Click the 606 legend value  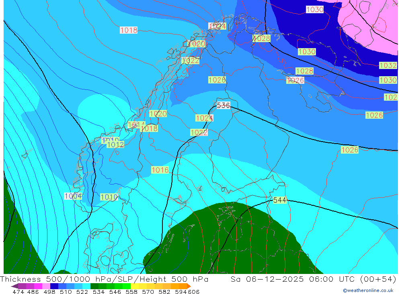194,292
